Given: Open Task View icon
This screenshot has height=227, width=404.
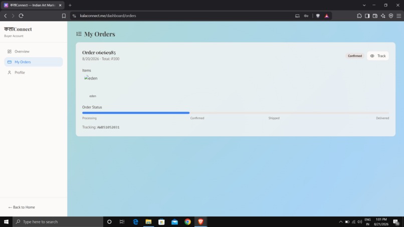Looking at the screenshot, I should [122, 221].
